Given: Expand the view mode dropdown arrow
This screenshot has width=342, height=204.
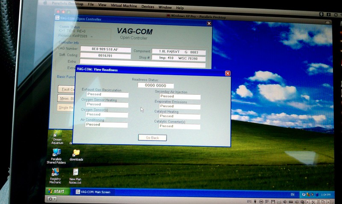Looking at the screenshot, I should [328, 202].
